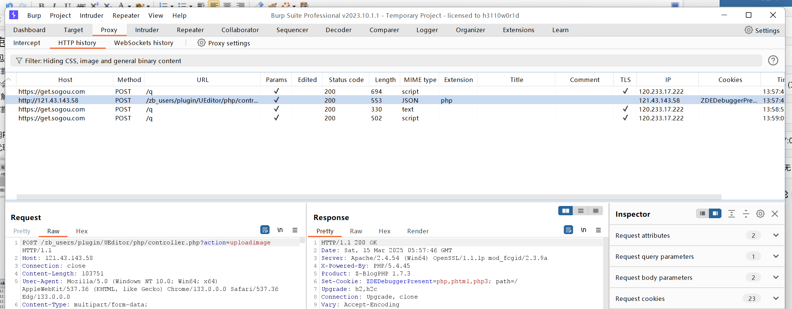Select get.sogou.com row with length 502
Viewport: 792px width, 309px height.
[x=395, y=118]
